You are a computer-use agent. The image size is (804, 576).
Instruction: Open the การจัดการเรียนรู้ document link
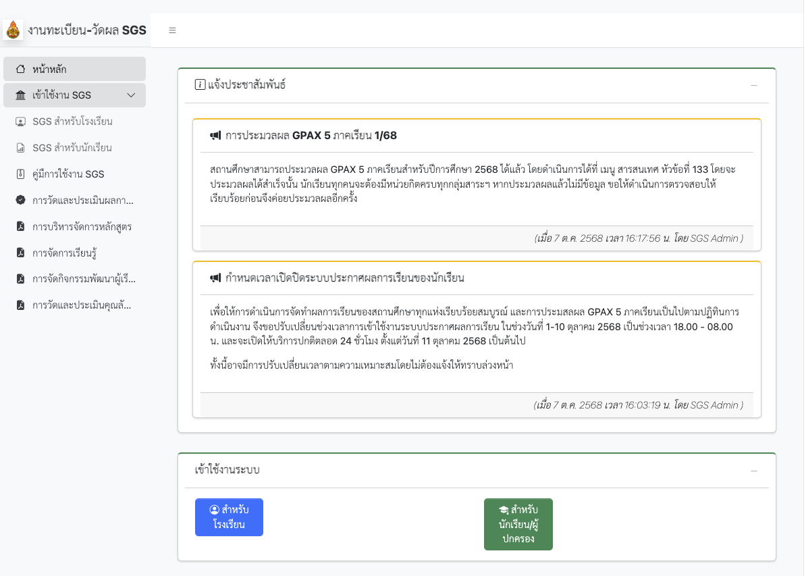(x=74, y=253)
